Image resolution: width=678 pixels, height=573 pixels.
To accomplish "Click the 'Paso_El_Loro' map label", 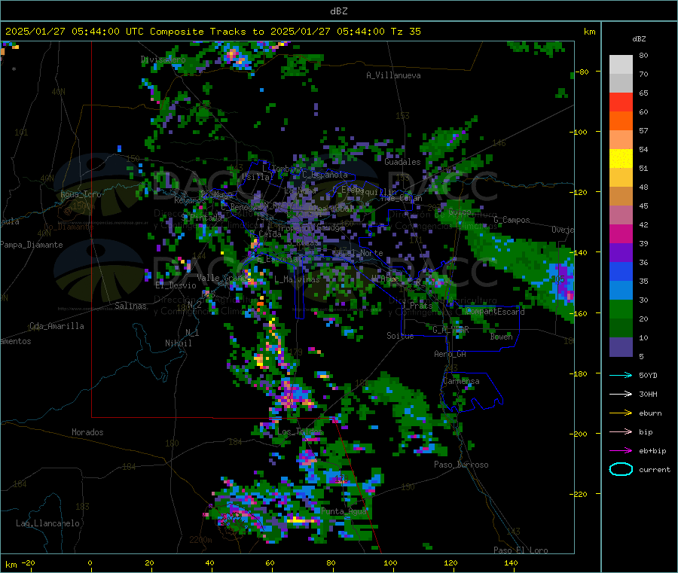I will coord(521,550).
